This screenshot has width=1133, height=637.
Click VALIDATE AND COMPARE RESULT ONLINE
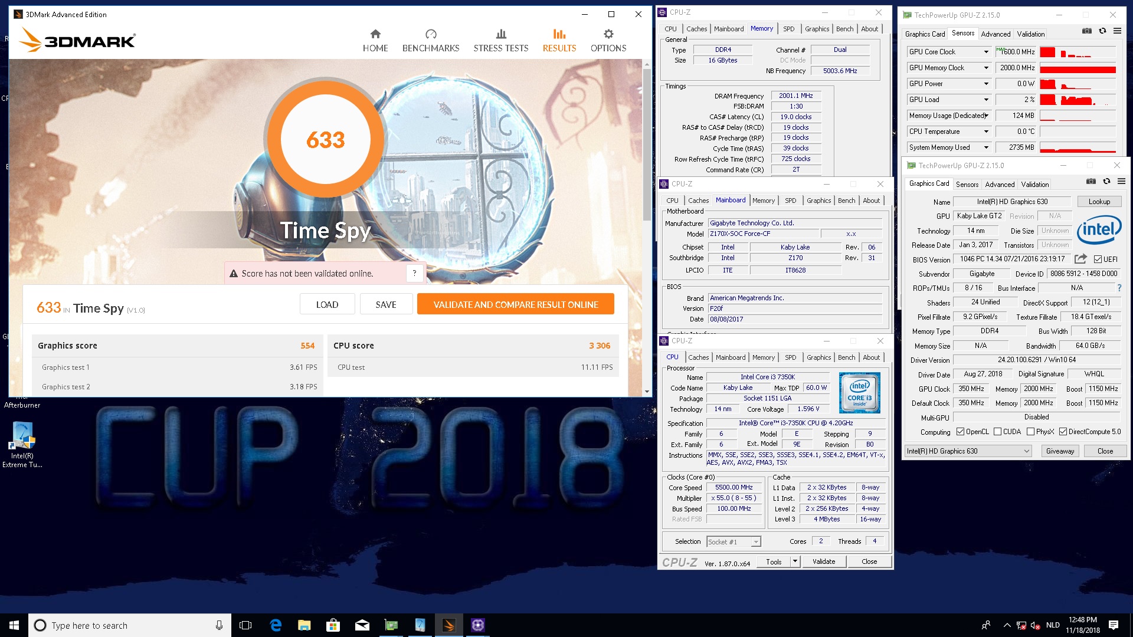coord(516,304)
